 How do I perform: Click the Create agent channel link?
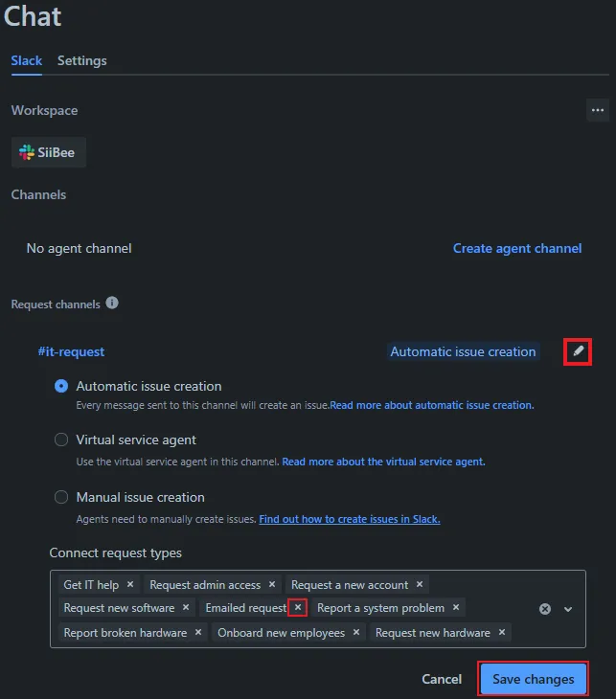pyautogui.click(x=517, y=248)
